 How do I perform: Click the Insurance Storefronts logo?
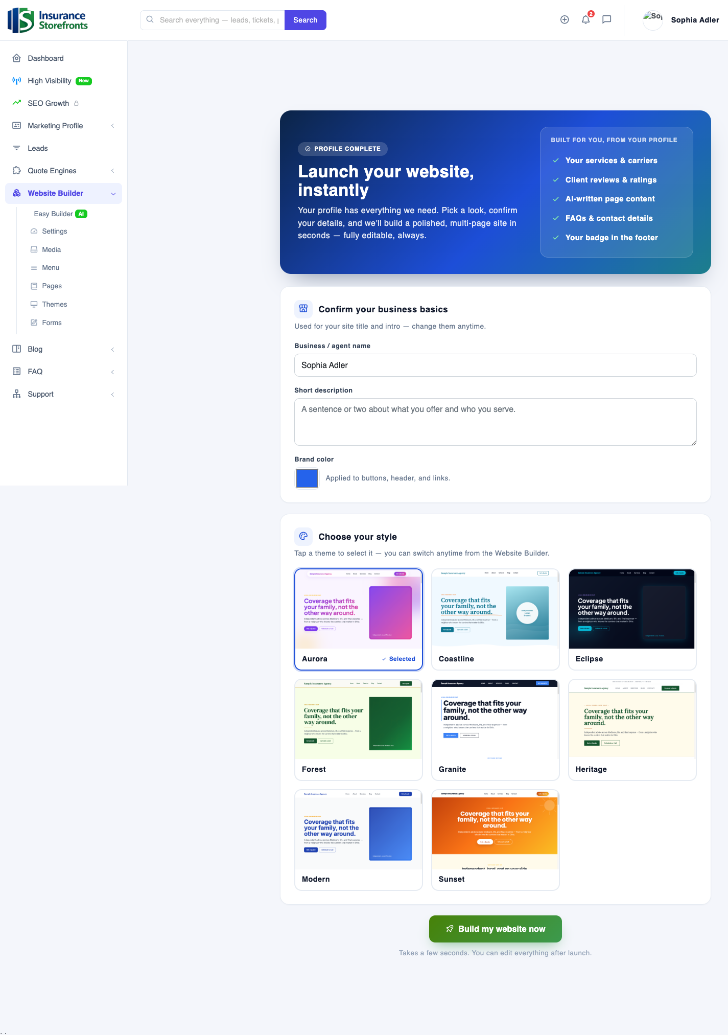tap(48, 20)
